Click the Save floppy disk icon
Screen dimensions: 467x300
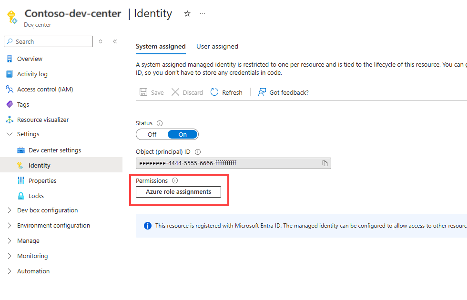click(143, 92)
